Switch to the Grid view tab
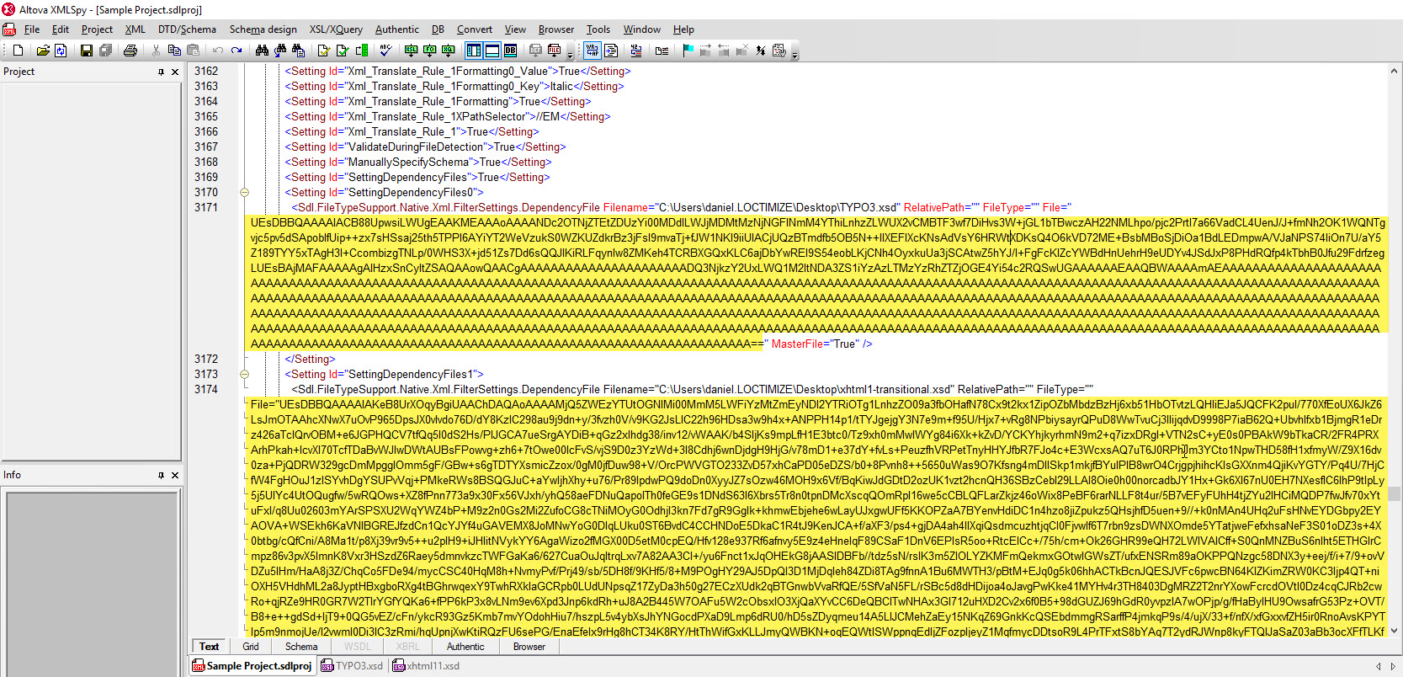Viewport: 1403px width, 677px height. pyautogui.click(x=251, y=647)
